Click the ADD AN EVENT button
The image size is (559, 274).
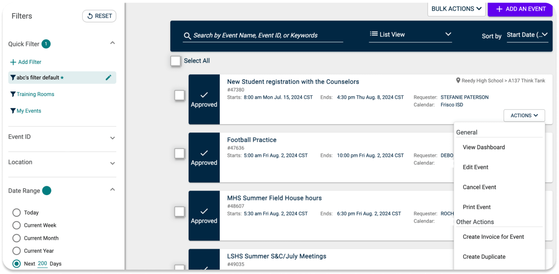click(520, 9)
